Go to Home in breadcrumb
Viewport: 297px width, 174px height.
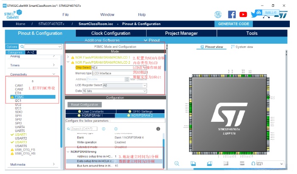(x=20, y=24)
